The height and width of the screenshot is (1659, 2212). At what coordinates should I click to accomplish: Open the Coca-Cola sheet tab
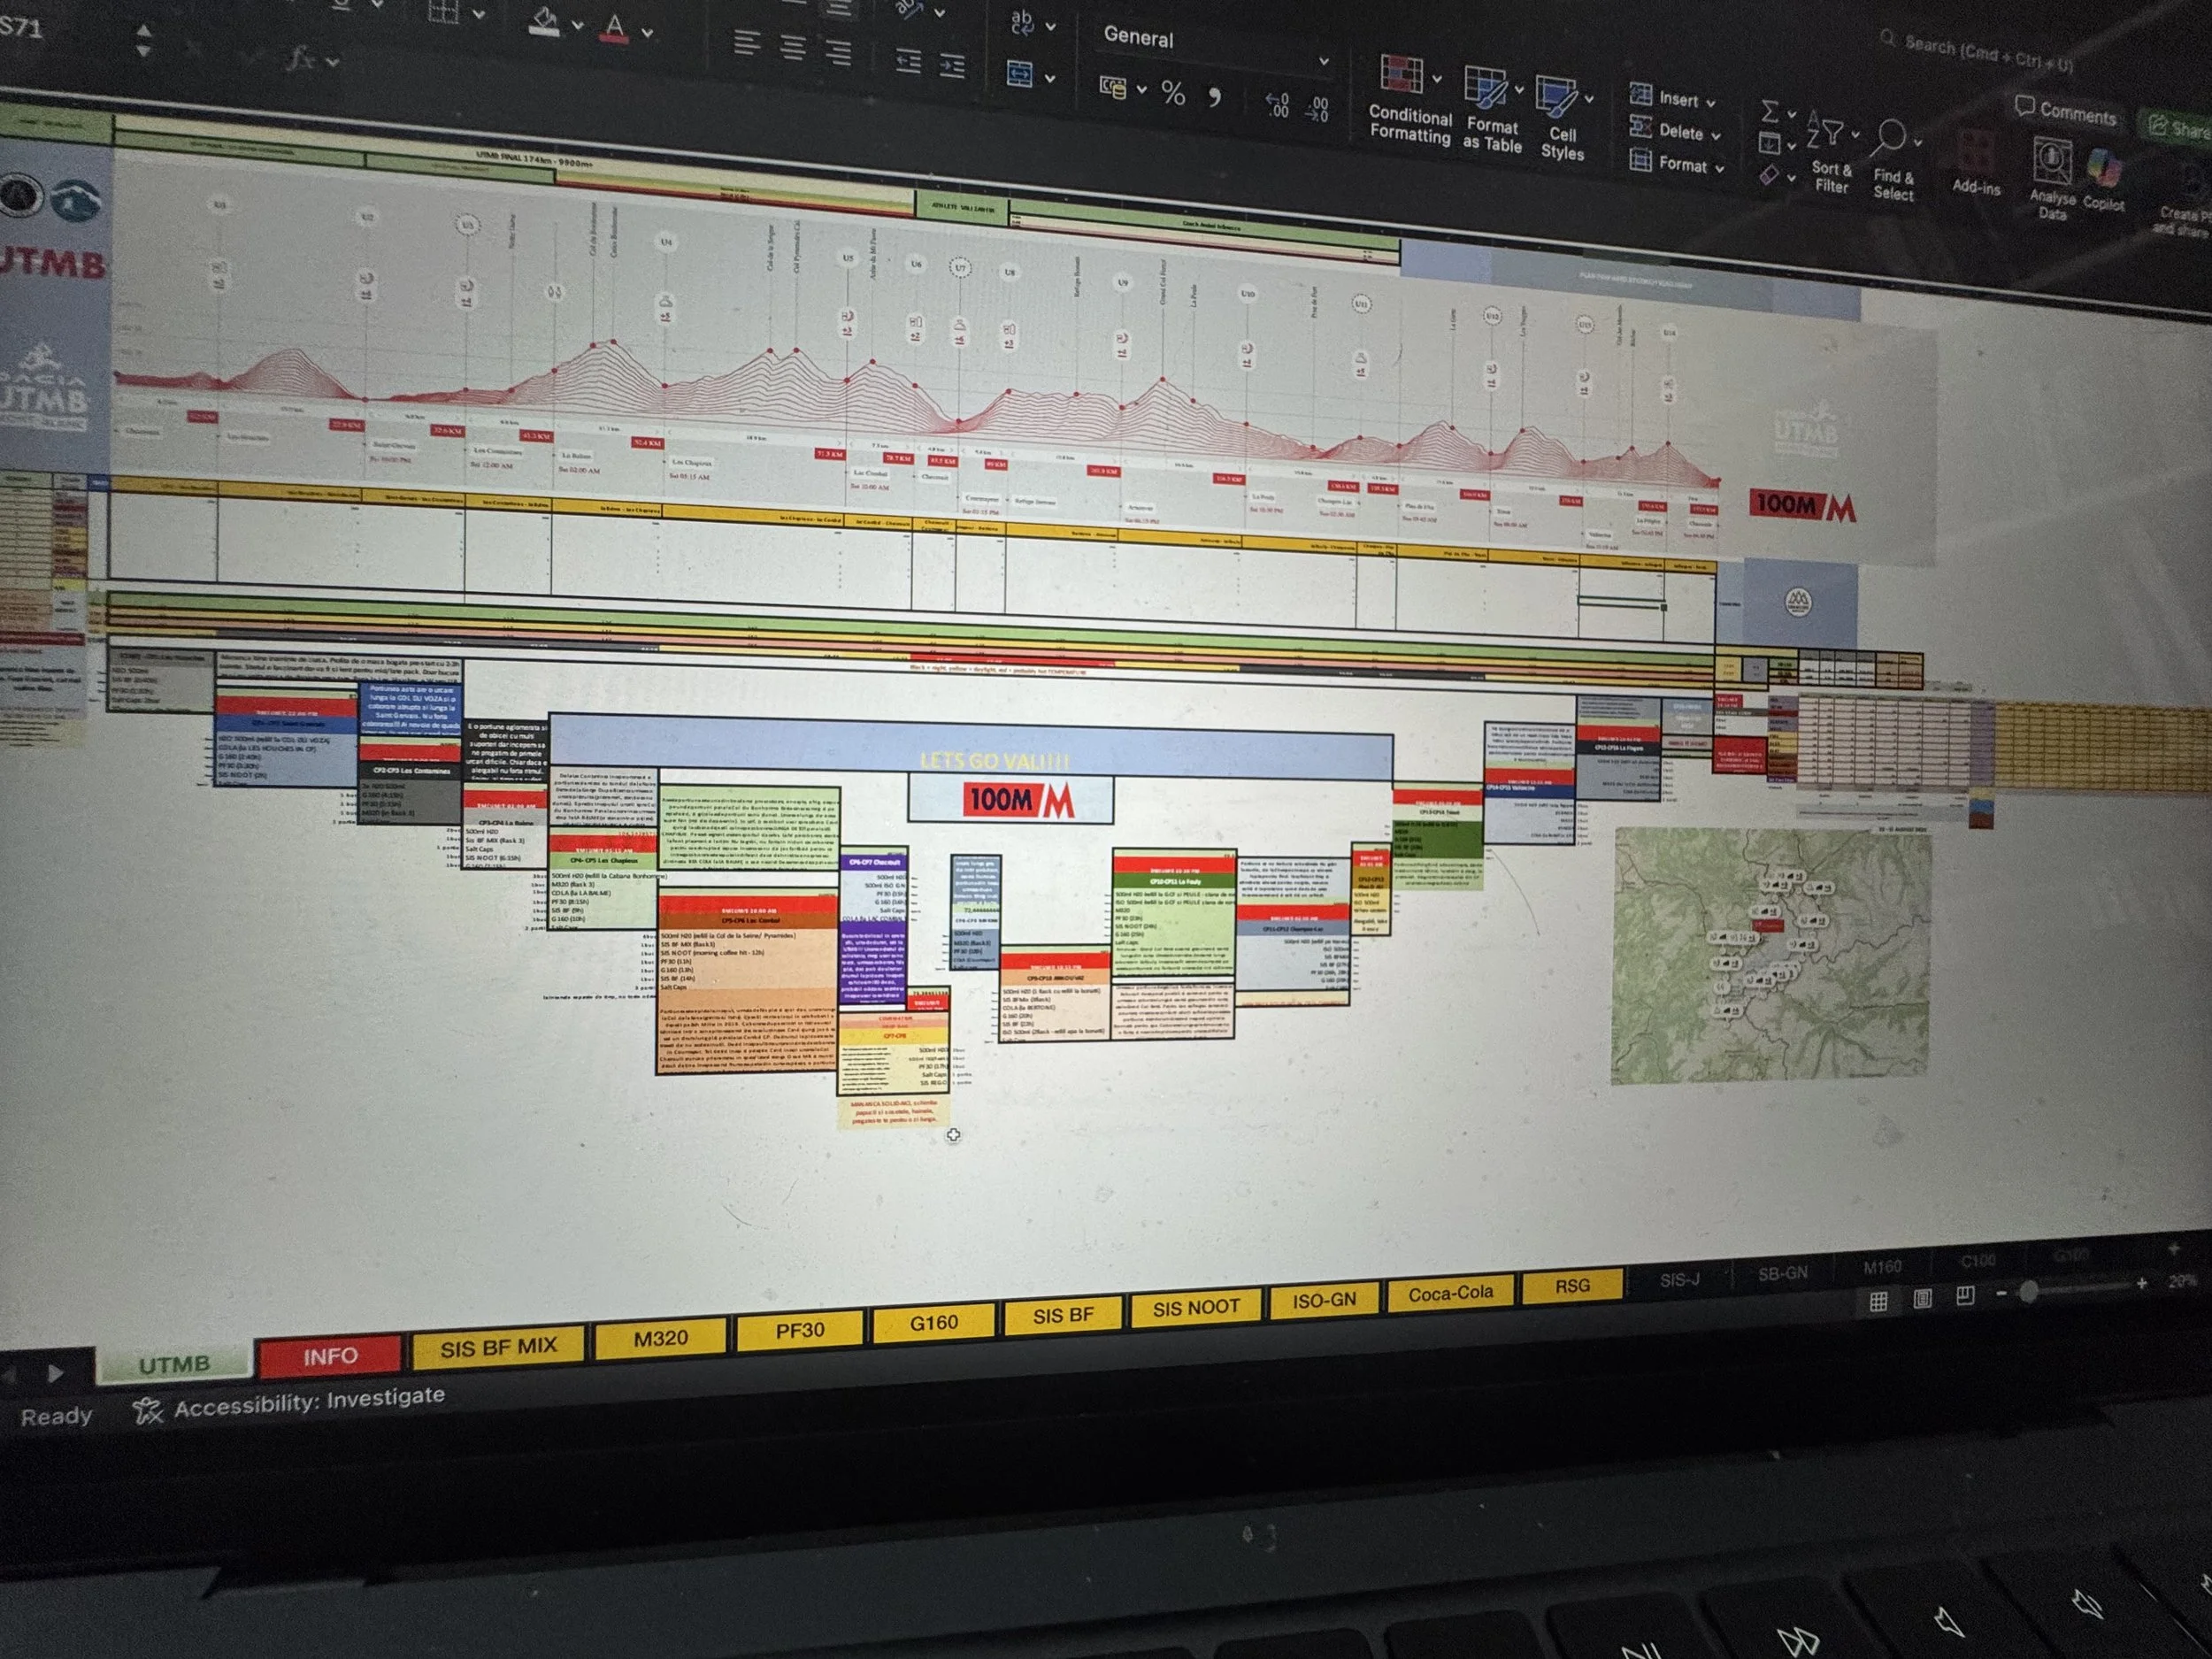[1450, 1293]
